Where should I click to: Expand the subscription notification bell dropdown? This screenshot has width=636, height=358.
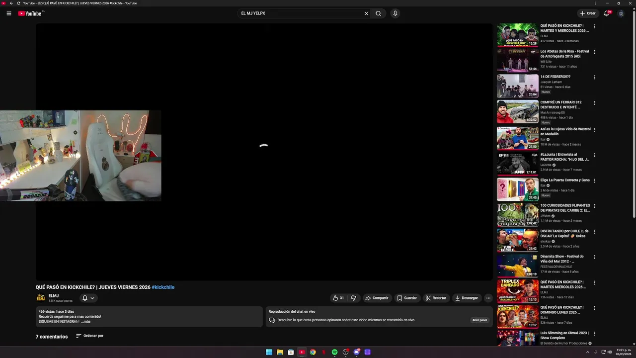coord(88,298)
